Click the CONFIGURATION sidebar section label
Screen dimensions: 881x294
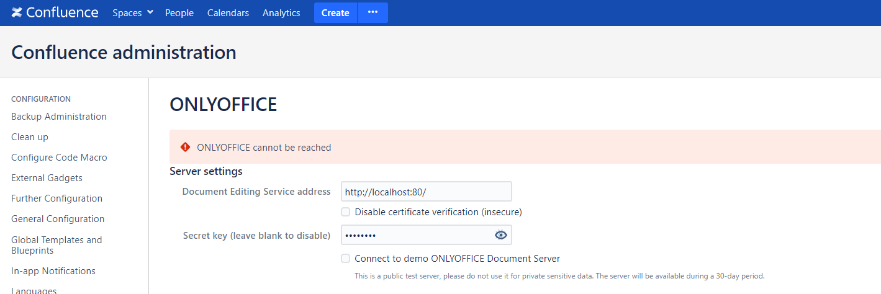coord(41,99)
